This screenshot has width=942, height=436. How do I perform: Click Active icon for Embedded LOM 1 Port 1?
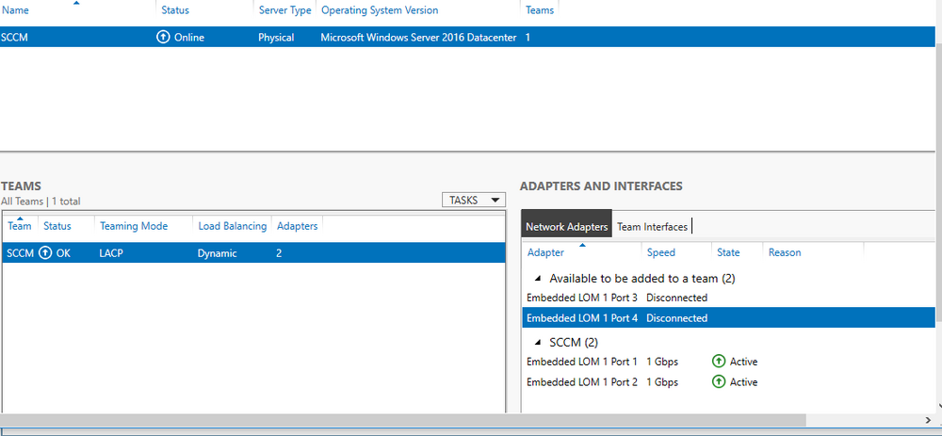coord(719,362)
